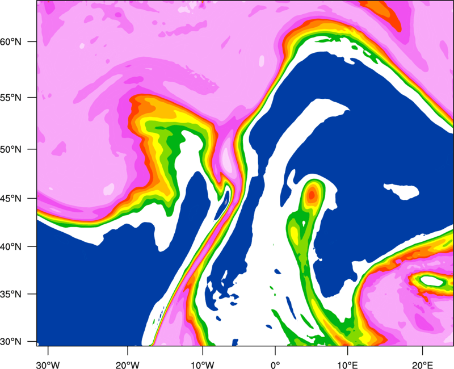Click the 20°W longitude label
Screen dimensions: 454x369
128,365
